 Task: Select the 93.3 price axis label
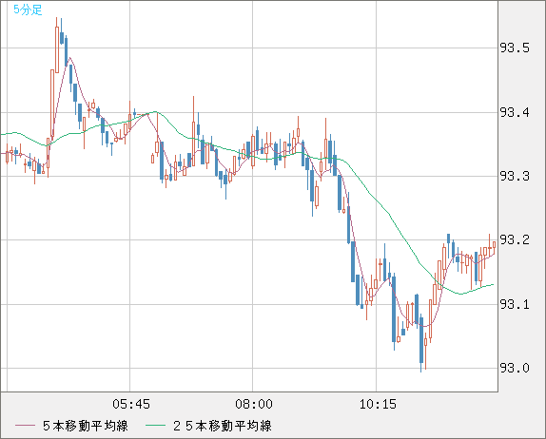click(x=515, y=176)
